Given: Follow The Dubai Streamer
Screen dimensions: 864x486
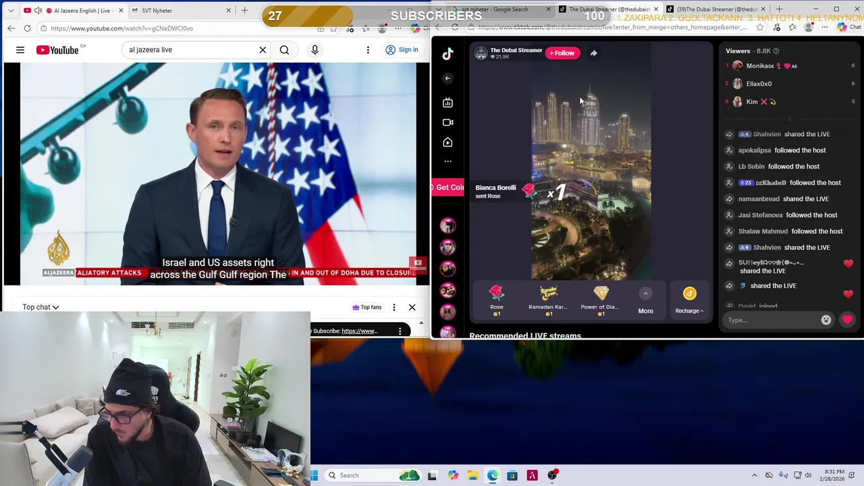Looking at the screenshot, I should [562, 53].
